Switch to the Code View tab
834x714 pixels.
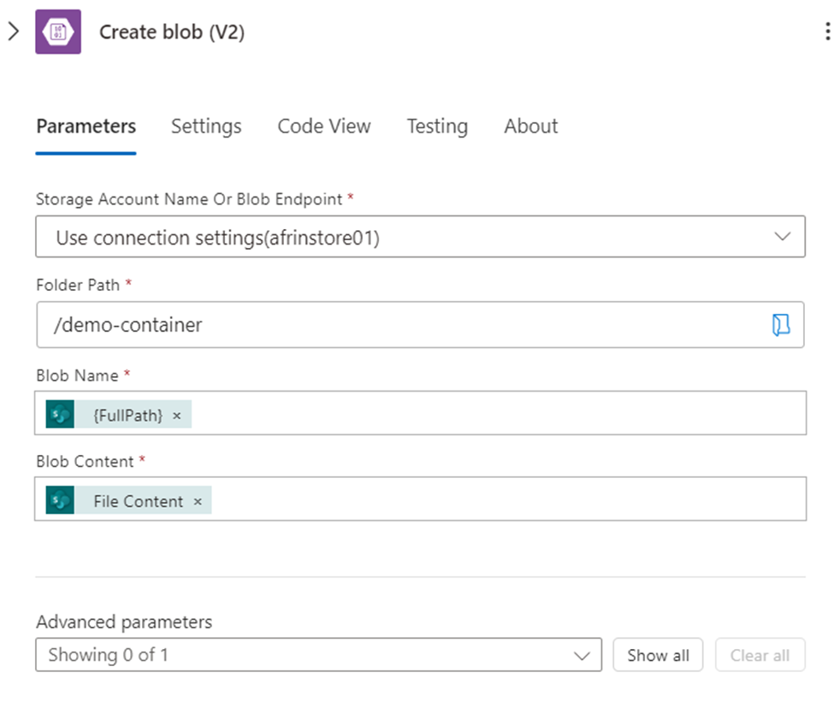(x=323, y=126)
